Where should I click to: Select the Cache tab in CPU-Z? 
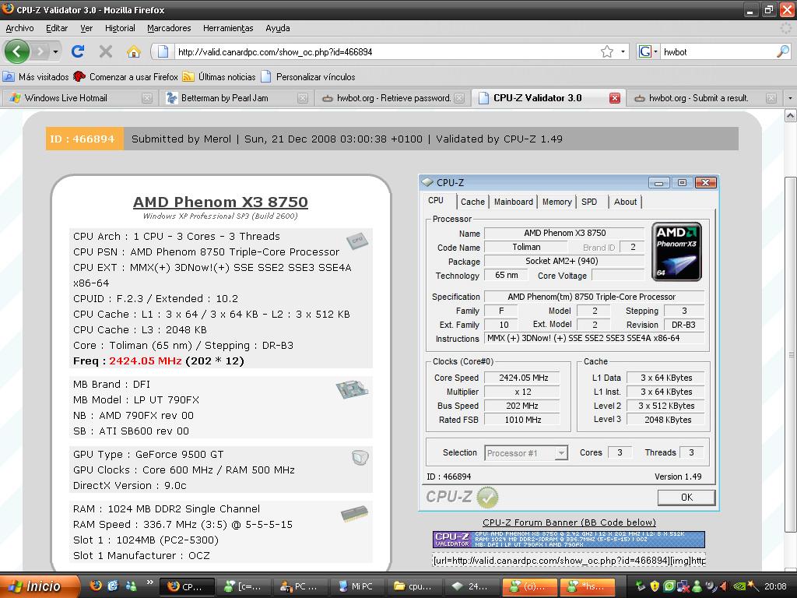click(x=472, y=202)
